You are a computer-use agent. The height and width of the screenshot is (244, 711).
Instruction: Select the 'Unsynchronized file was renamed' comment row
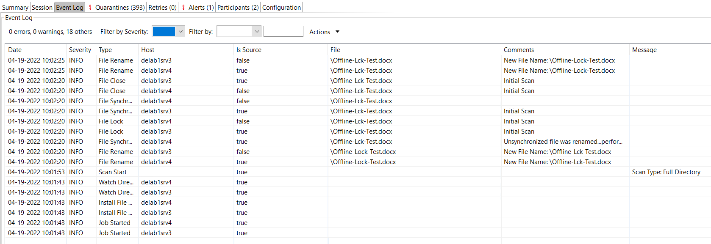click(563, 142)
